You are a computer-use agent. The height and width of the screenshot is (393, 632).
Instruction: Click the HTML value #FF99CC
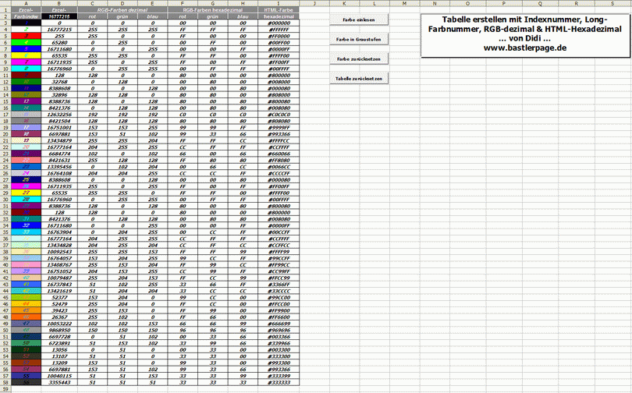coord(279,265)
